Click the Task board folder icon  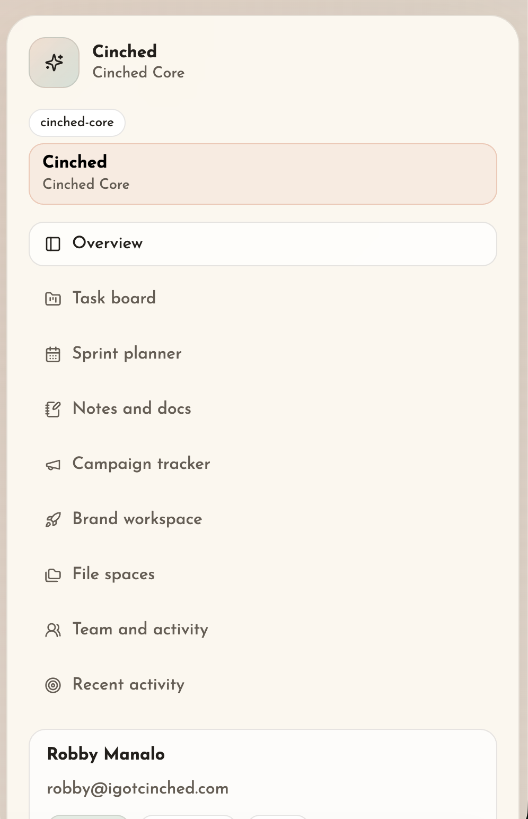pyautogui.click(x=53, y=299)
